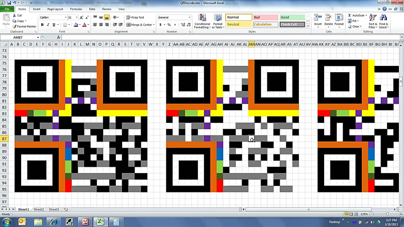Apply Comma Style format
The height and width of the screenshot is (227, 404).
click(175, 25)
